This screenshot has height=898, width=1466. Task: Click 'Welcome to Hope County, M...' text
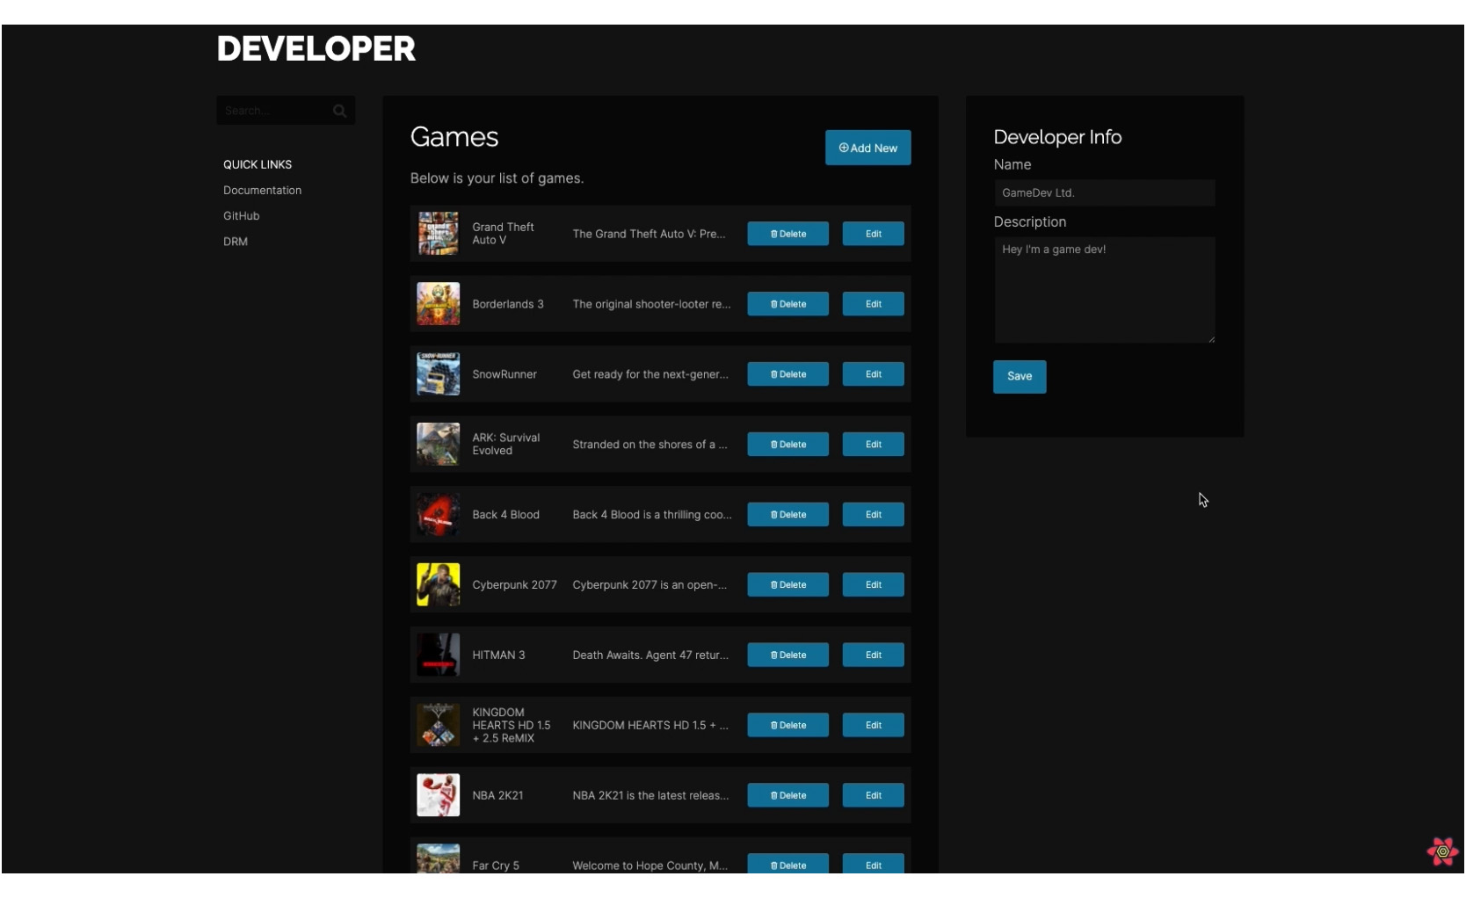pyautogui.click(x=650, y=866)
